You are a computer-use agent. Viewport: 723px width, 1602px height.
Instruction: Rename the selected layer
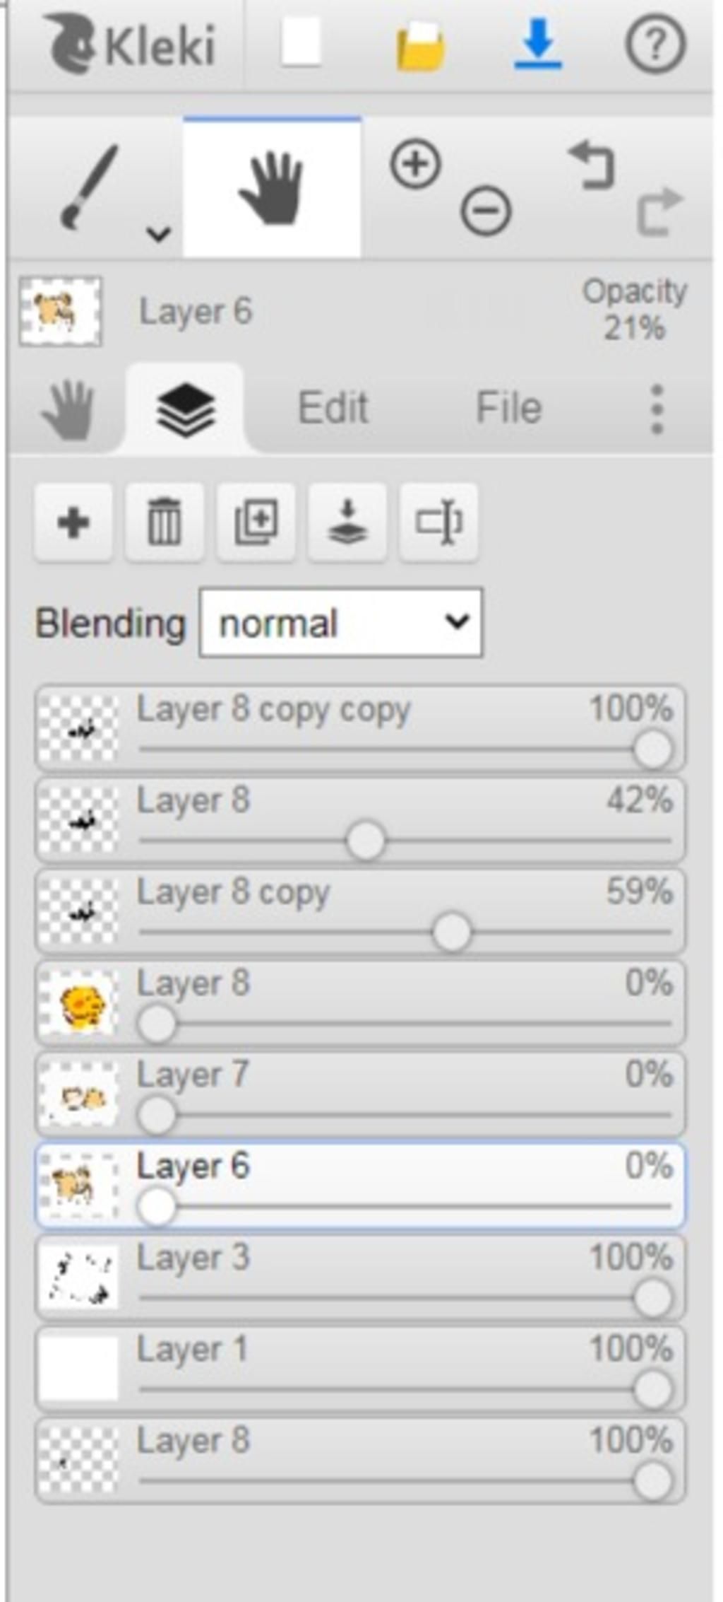coord(438,523)
